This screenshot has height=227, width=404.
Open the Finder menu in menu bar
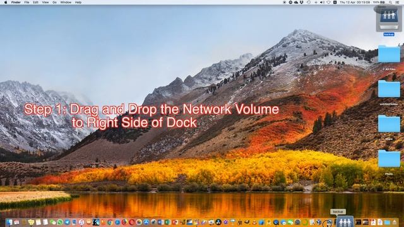16,3
